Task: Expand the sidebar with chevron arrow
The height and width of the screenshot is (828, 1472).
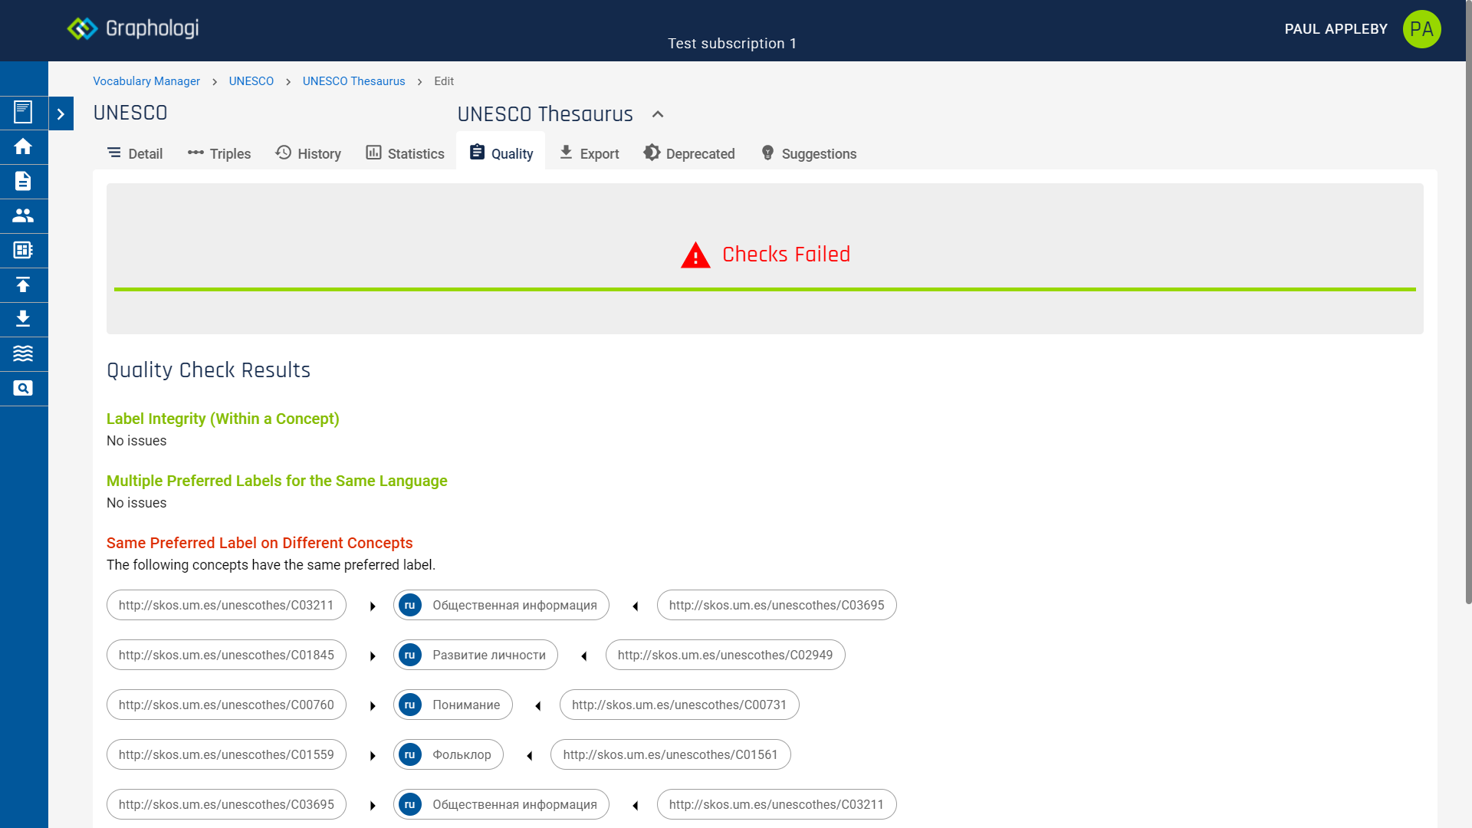Action: point(61,113)
